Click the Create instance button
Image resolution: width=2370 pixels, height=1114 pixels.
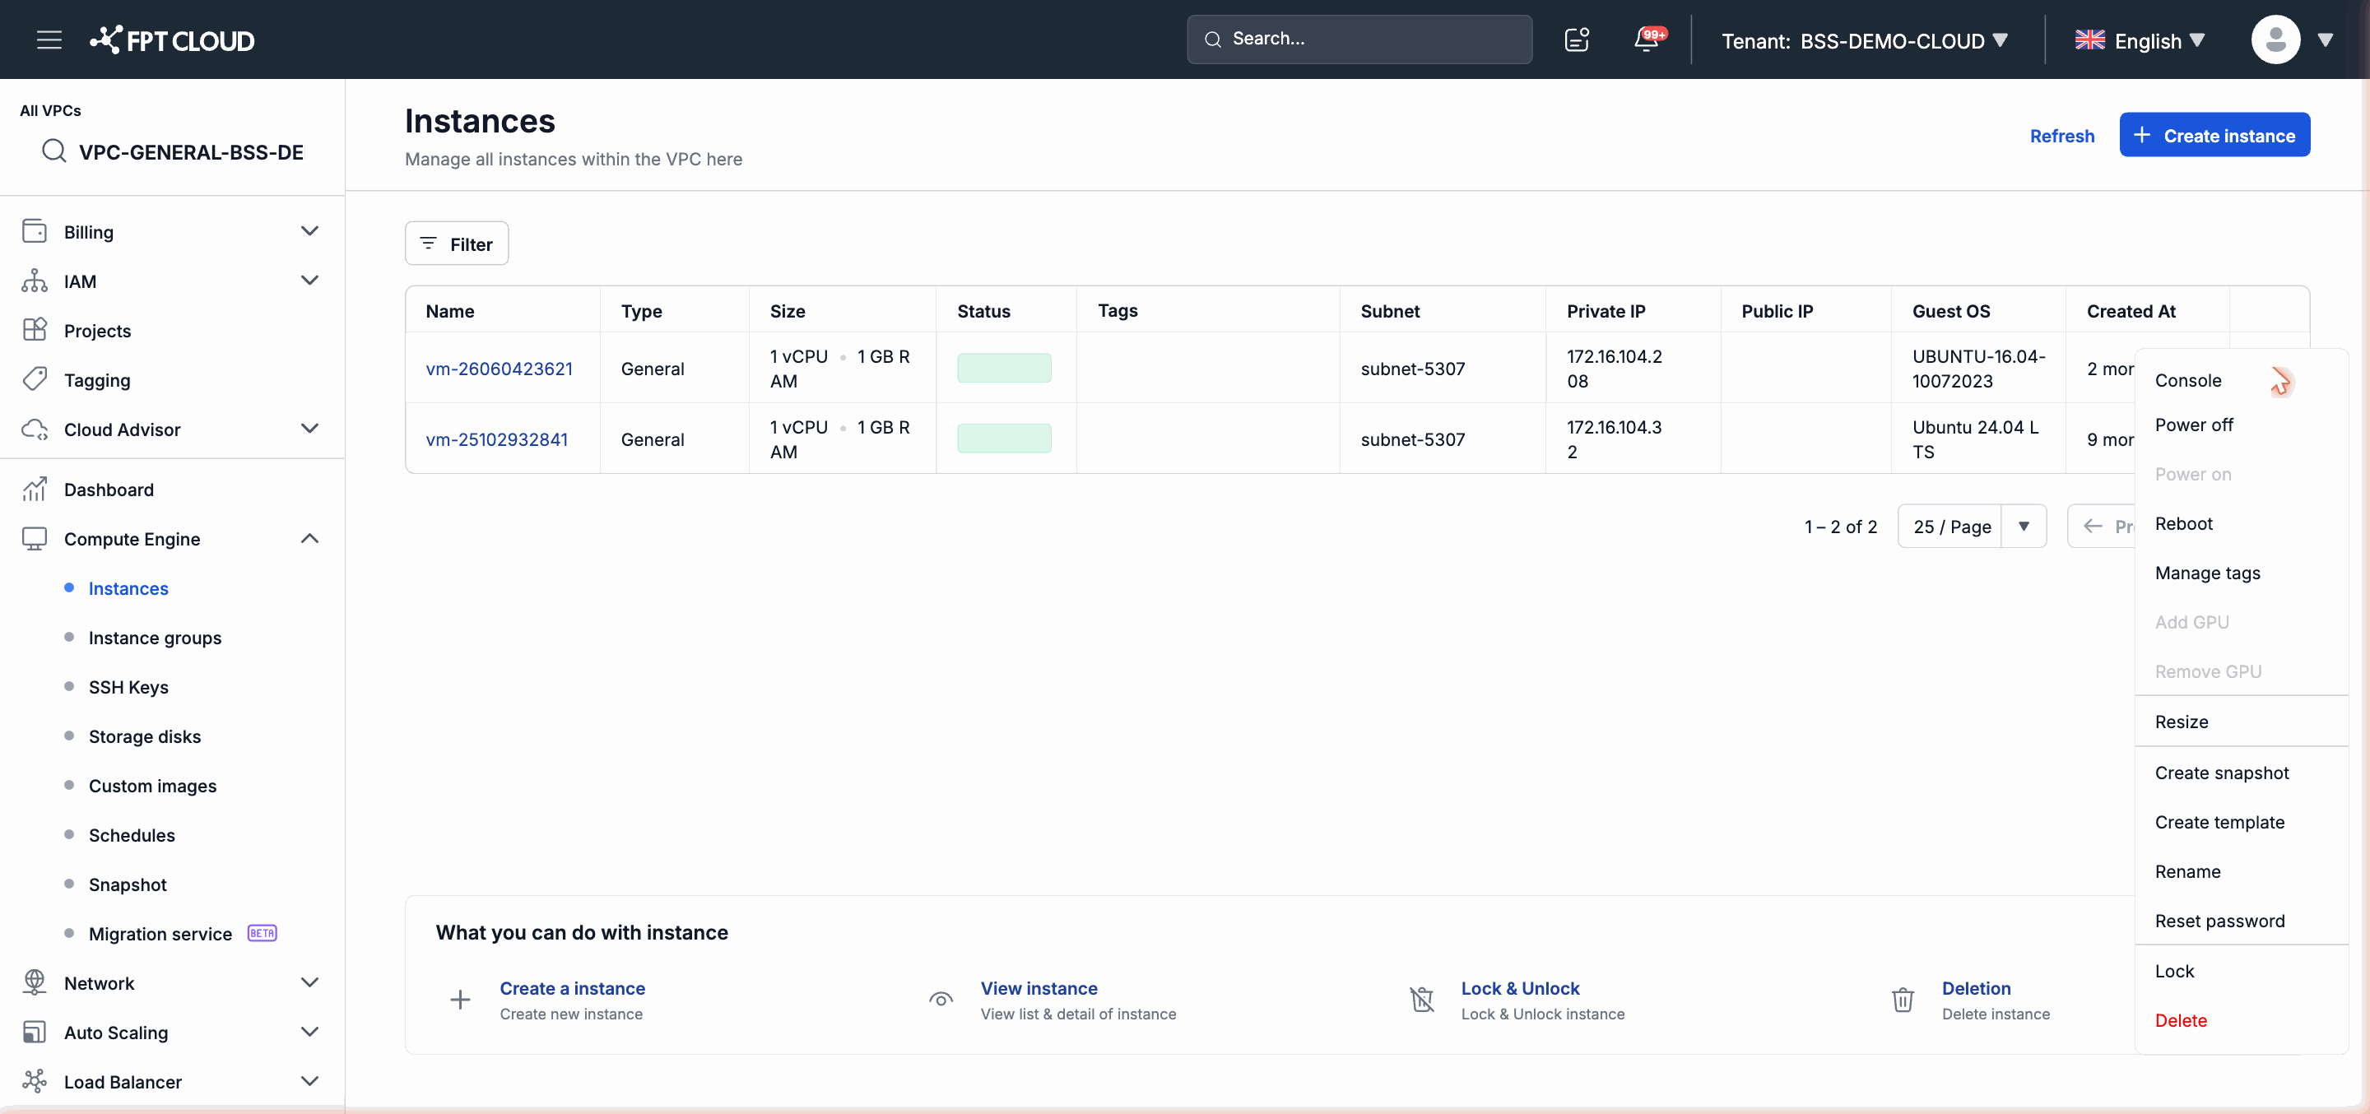pos(2214,135)
